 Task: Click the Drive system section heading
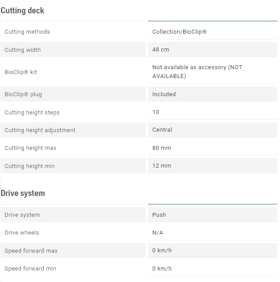[23, 193]
